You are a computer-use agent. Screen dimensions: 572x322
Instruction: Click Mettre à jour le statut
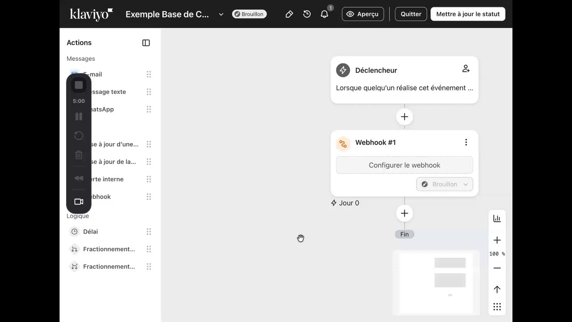pyautogui.click(x=468, y=14)
